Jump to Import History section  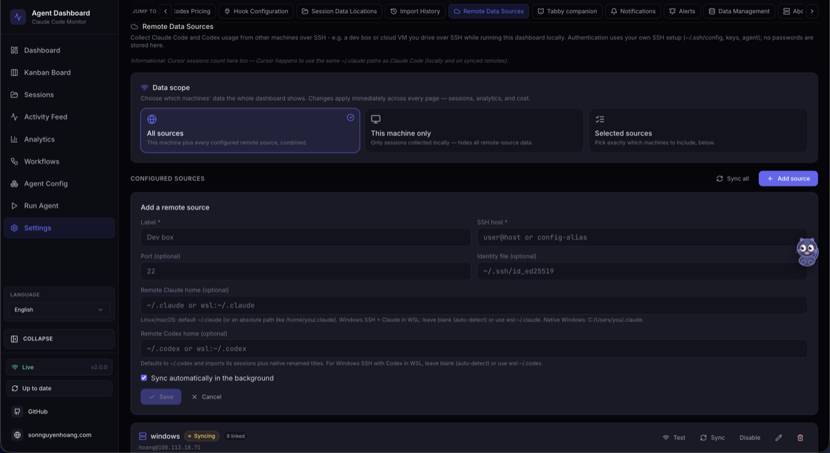point(415,11)
